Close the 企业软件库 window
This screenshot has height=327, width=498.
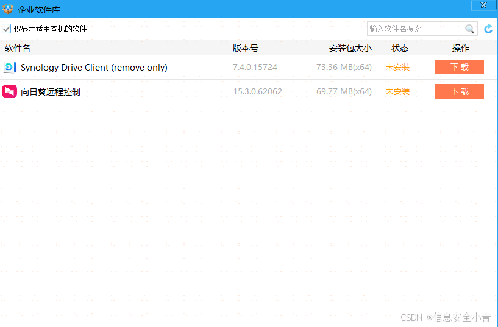pos(483,5)
